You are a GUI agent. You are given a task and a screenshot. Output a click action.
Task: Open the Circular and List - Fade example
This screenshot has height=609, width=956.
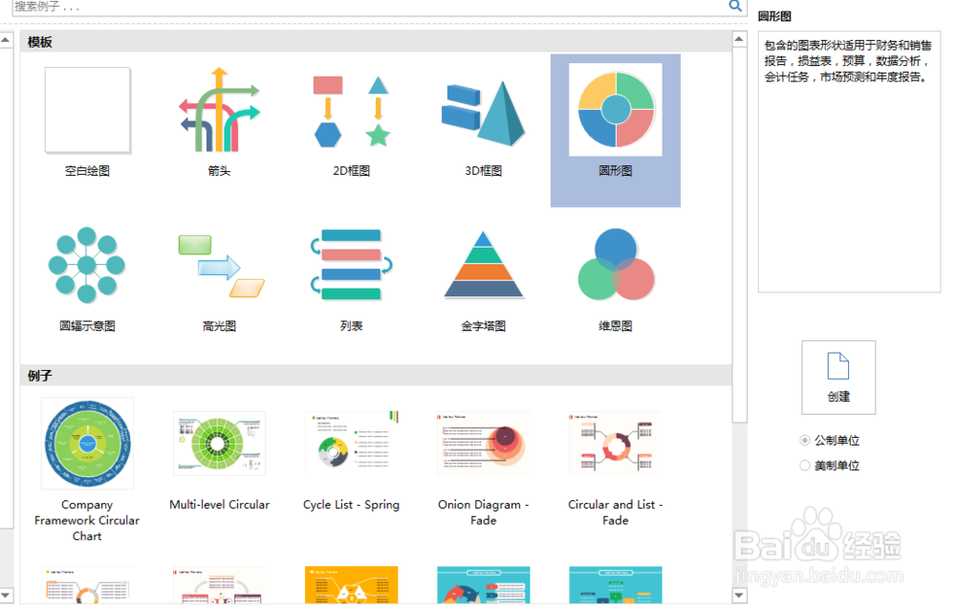coord(615,444)
